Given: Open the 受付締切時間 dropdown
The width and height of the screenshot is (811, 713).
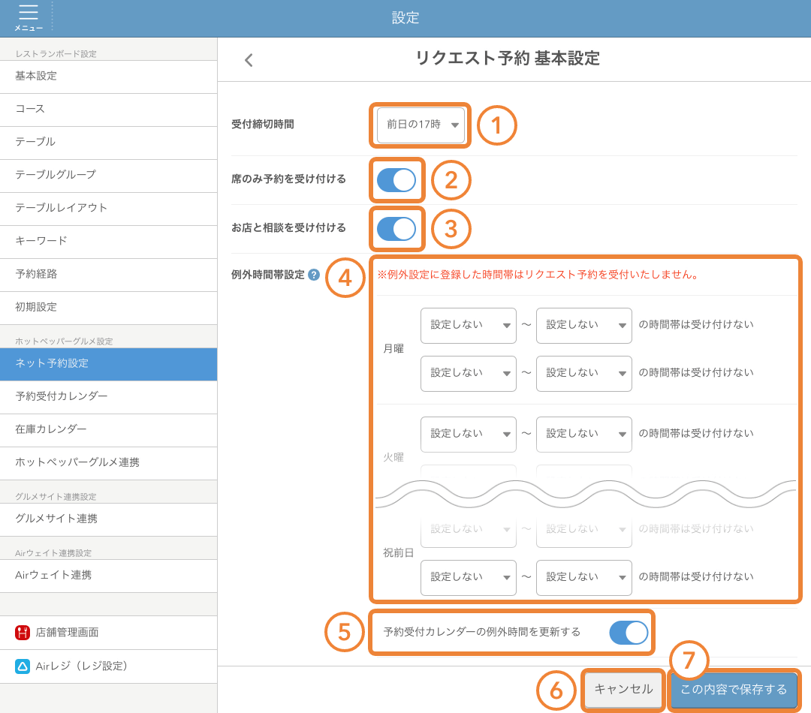Looking at the screenshot, I should pyautogui.click(x=421, y=125).
